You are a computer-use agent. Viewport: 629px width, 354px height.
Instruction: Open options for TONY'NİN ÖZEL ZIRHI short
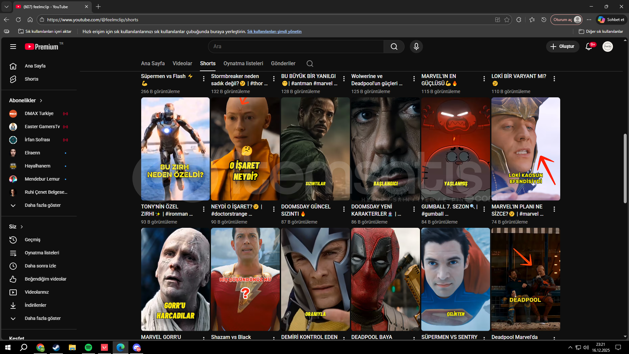pos(204,209)
